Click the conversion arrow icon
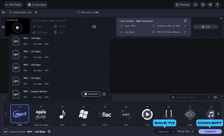This screenshot has height=136, width=224. tap(94, 27)
